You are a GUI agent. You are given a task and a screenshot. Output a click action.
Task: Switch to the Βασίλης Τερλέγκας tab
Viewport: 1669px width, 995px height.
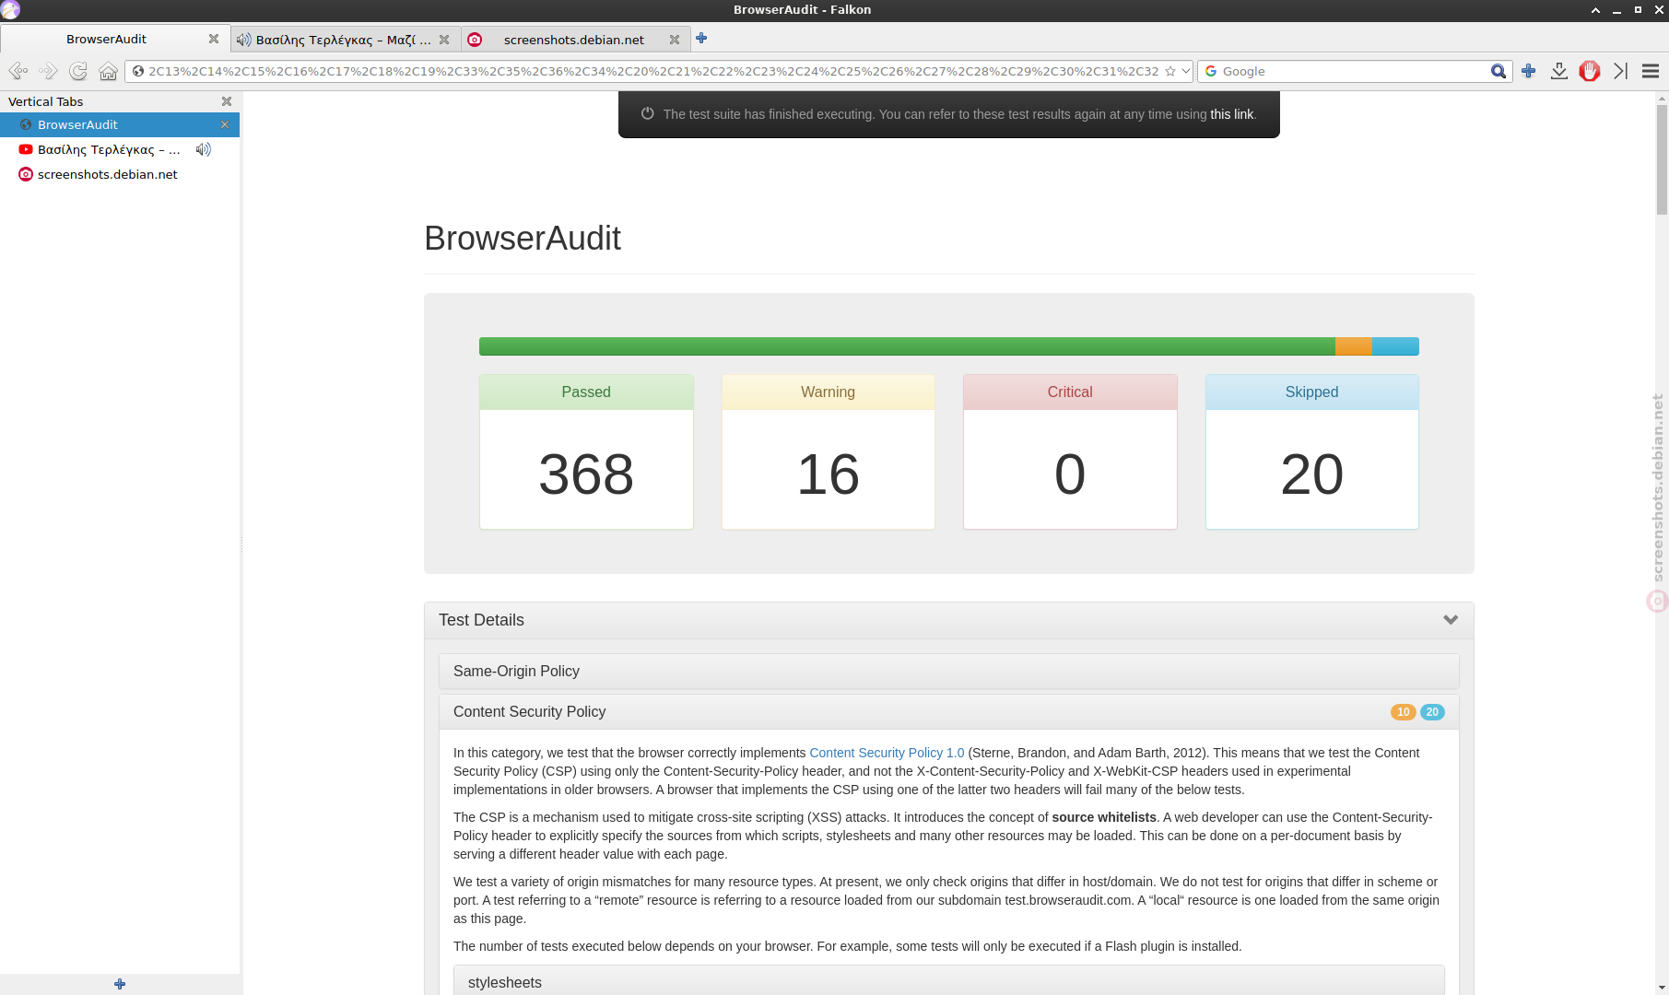(x=342, y=40)
